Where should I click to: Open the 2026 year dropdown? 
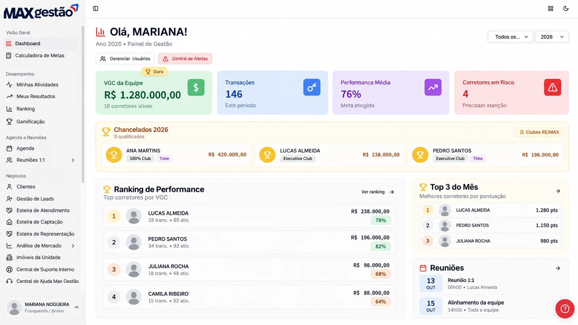point(552,37)
